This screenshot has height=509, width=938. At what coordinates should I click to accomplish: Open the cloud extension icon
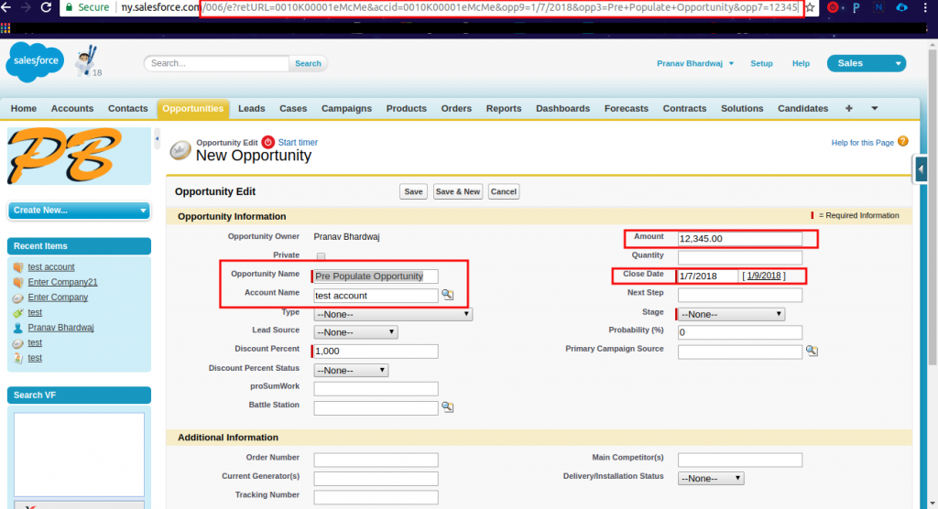(x=901, y=7)
